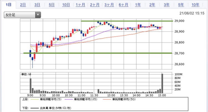This screenshot has height=112, width=208.
Task: Select the 1日 tab
Action: point(9,5)
